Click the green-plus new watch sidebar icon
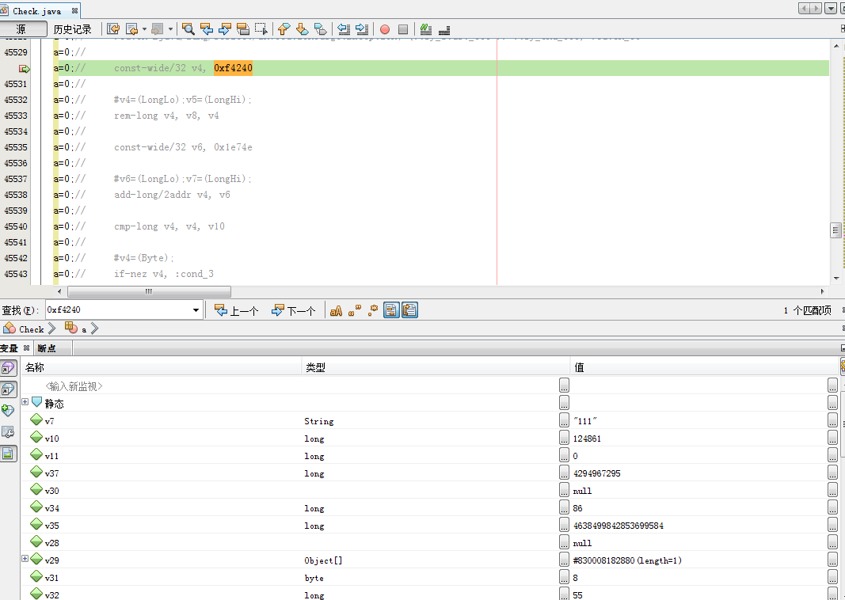 coord(8,411)
